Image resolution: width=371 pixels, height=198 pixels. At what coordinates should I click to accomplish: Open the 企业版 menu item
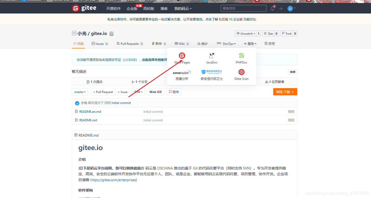(x=132, y=8)
